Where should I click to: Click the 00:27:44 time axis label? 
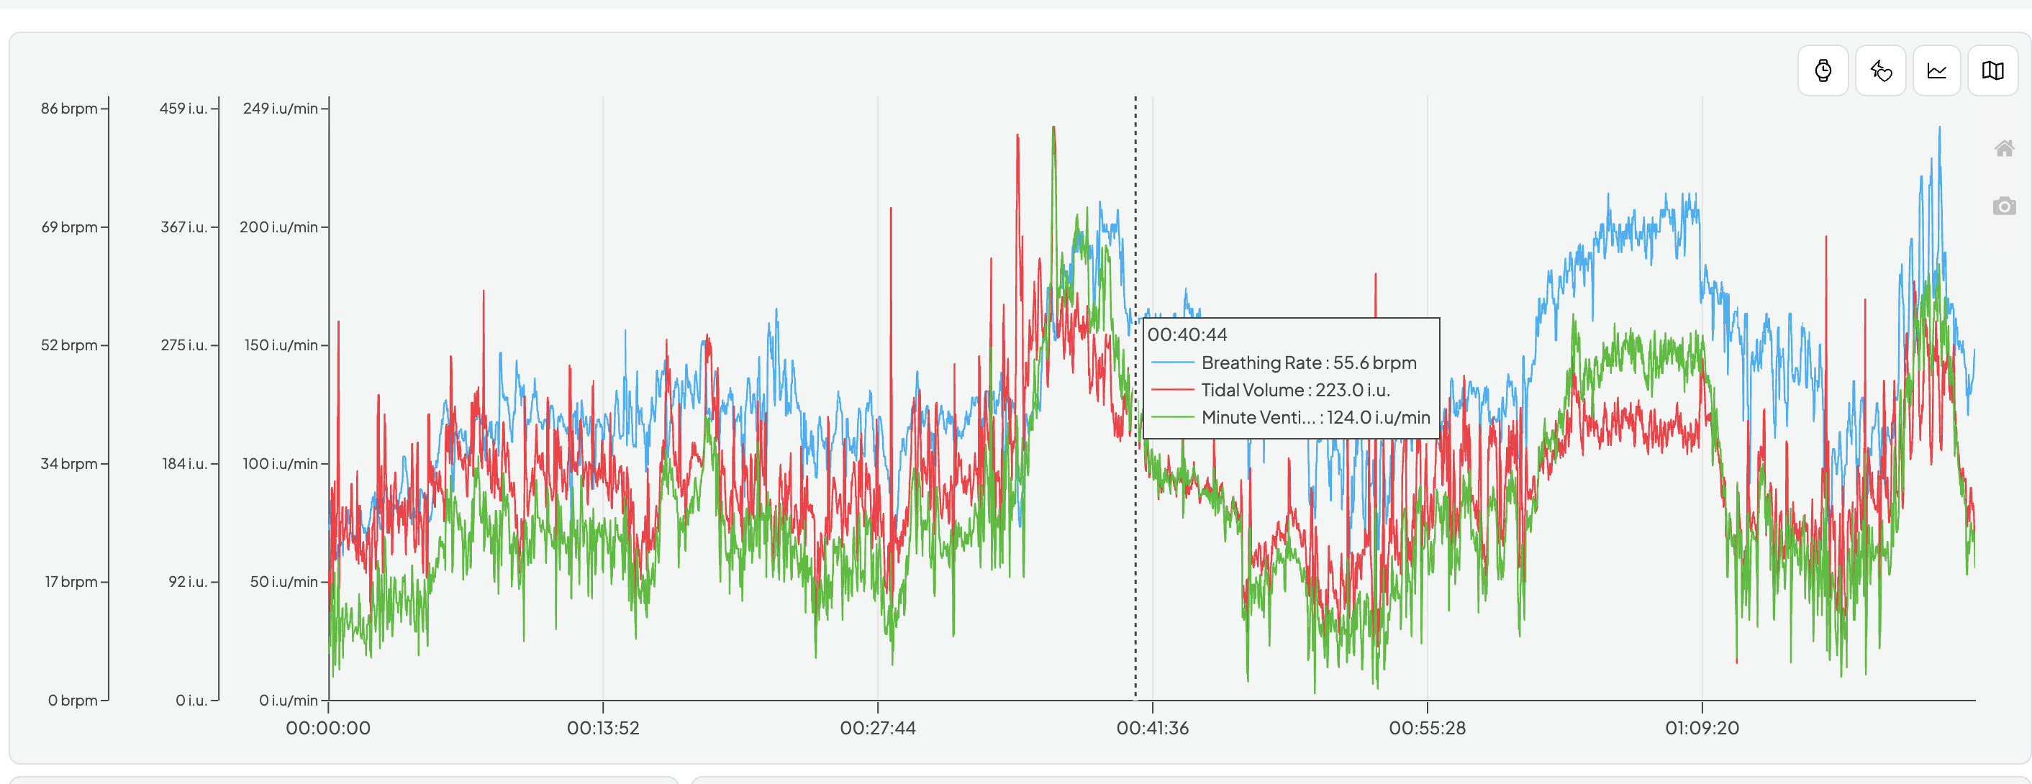[877, 728]
